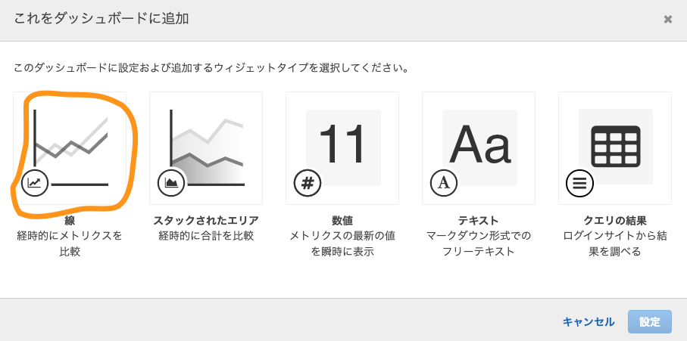Click the line chart circular badge icon
687x341 pixels.
tap(35, 183)
